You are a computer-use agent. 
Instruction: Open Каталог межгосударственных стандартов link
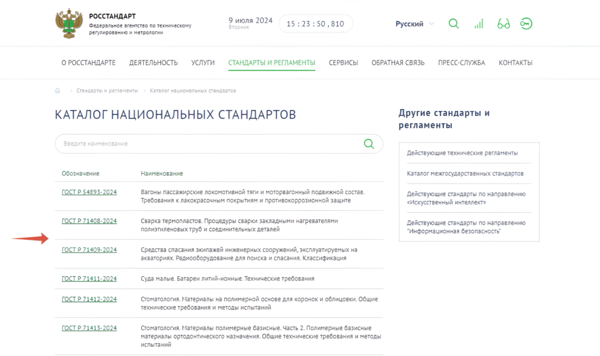coord(465,174)
